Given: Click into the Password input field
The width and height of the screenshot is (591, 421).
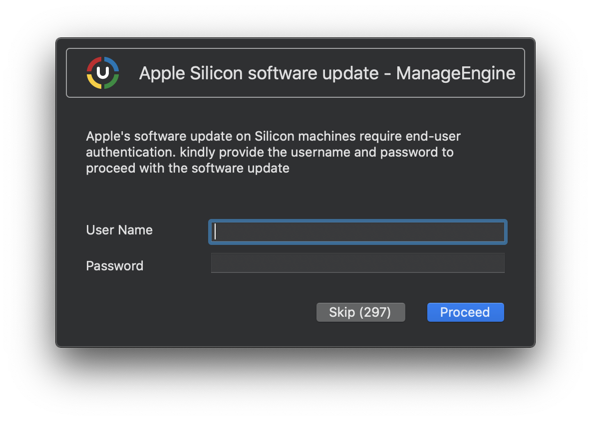Looking at the screenshot, I should (357, 263).
